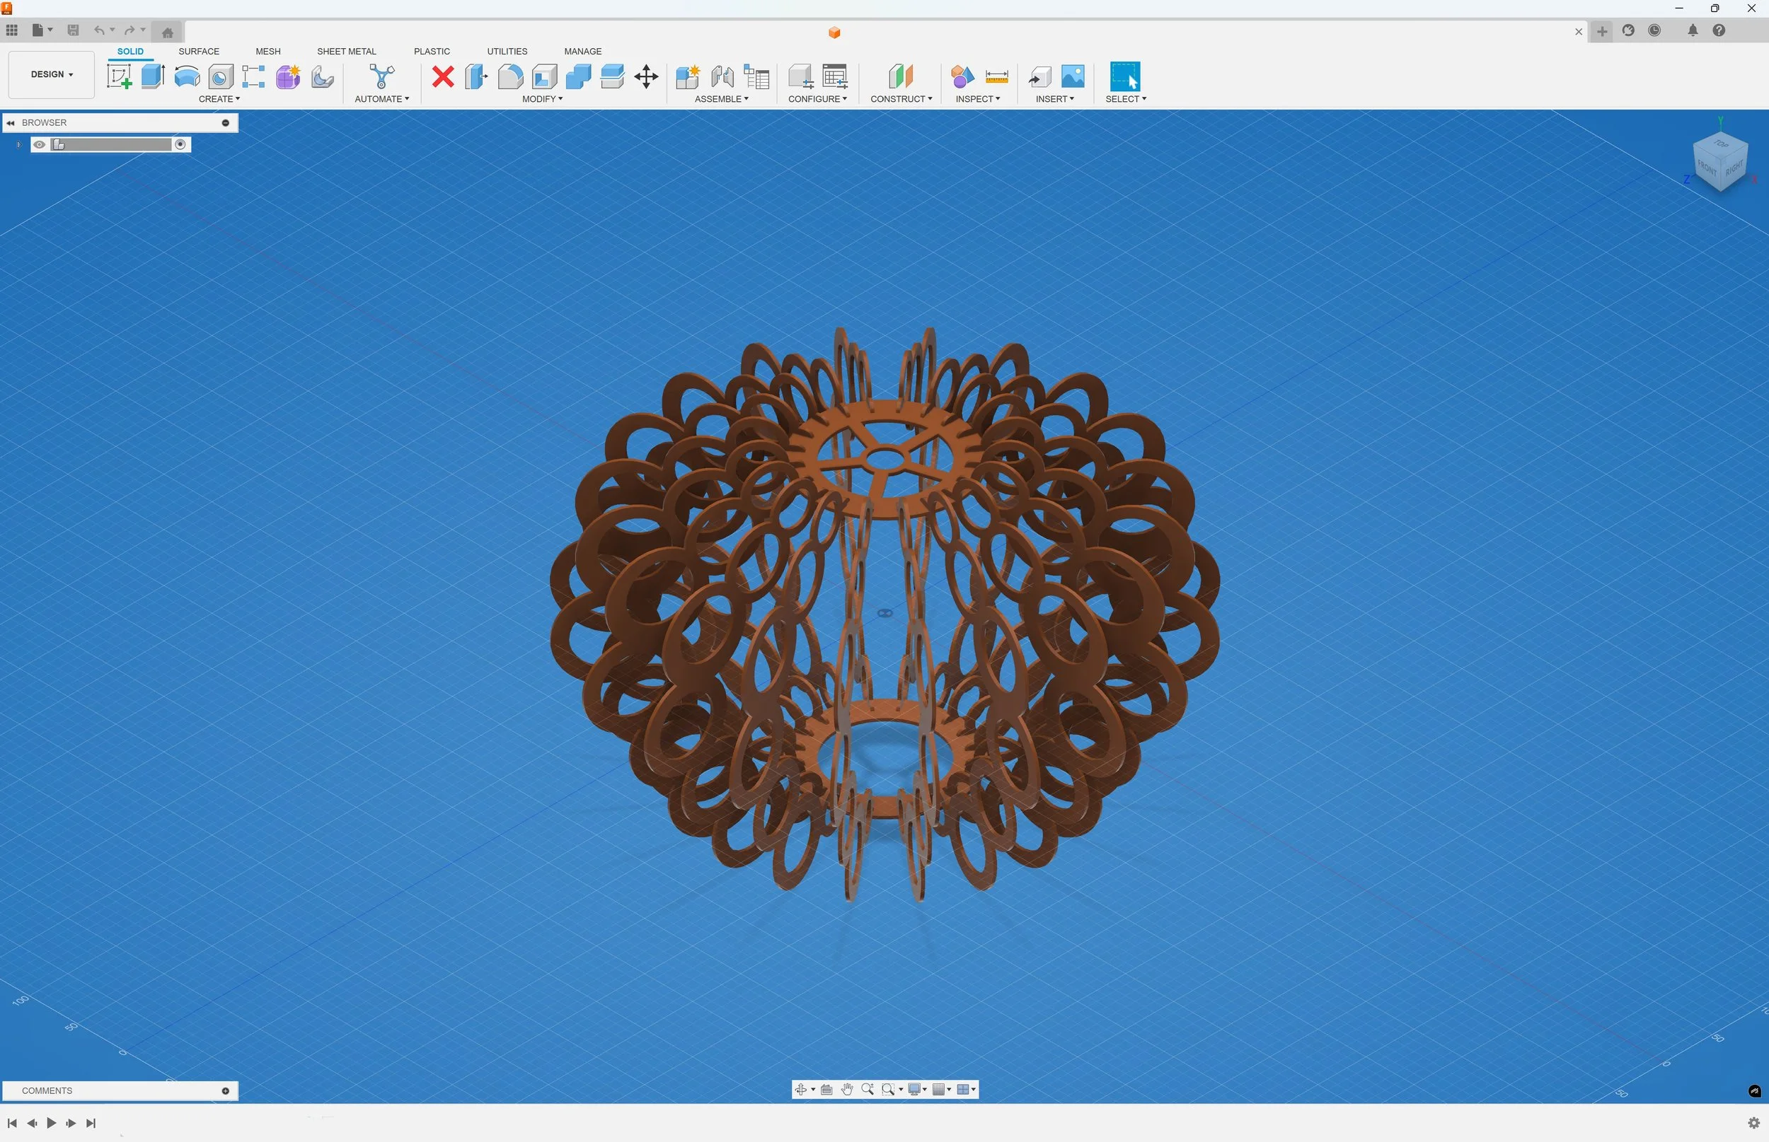Image resolution: width=1769 pixels, height=1142 pixels.
Task: Select the Move/Copy tool icon
Action: [x=645, y=76]
